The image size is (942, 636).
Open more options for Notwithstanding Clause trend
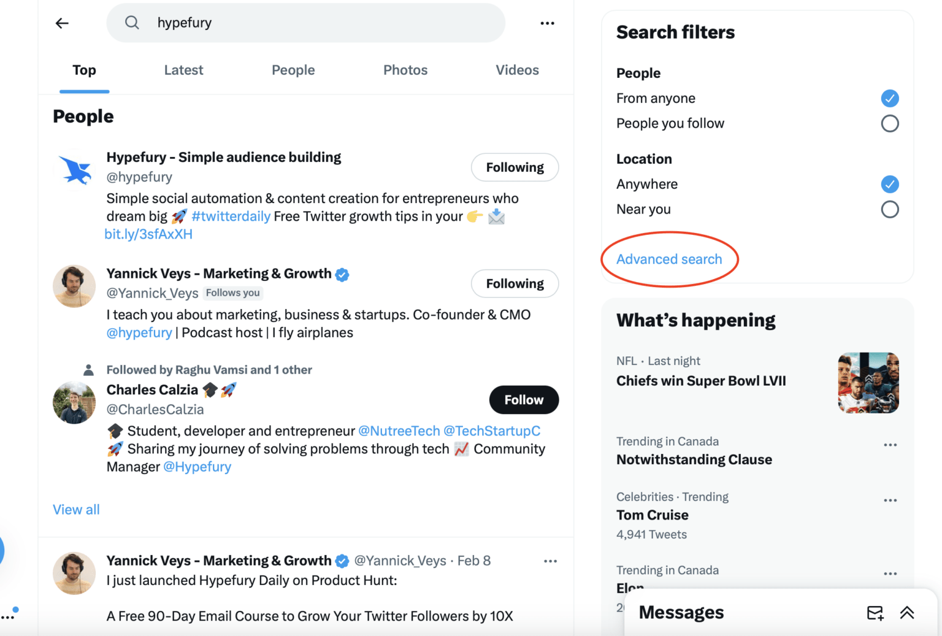[890, 444]
